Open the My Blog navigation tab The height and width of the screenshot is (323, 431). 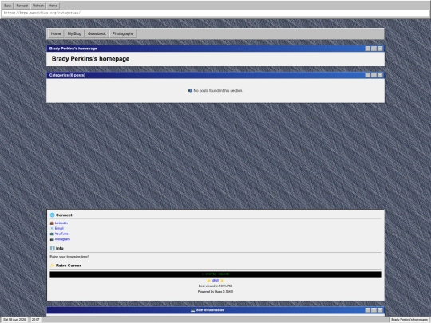pos(74,33)
